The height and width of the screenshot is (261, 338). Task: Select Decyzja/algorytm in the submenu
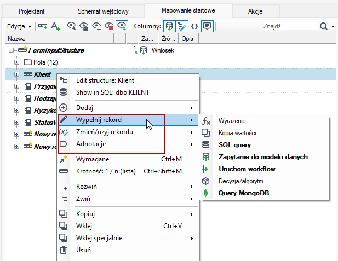264,181
